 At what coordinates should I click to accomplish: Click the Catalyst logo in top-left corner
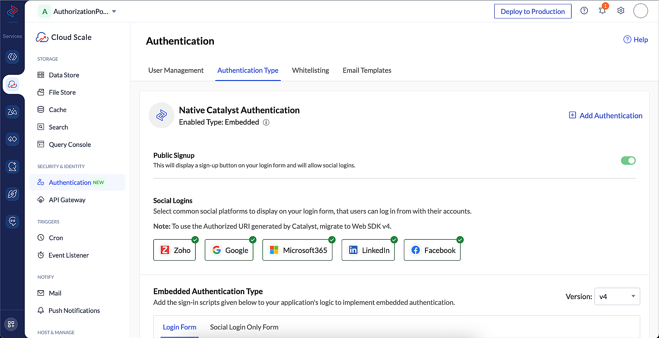[12, 11]
